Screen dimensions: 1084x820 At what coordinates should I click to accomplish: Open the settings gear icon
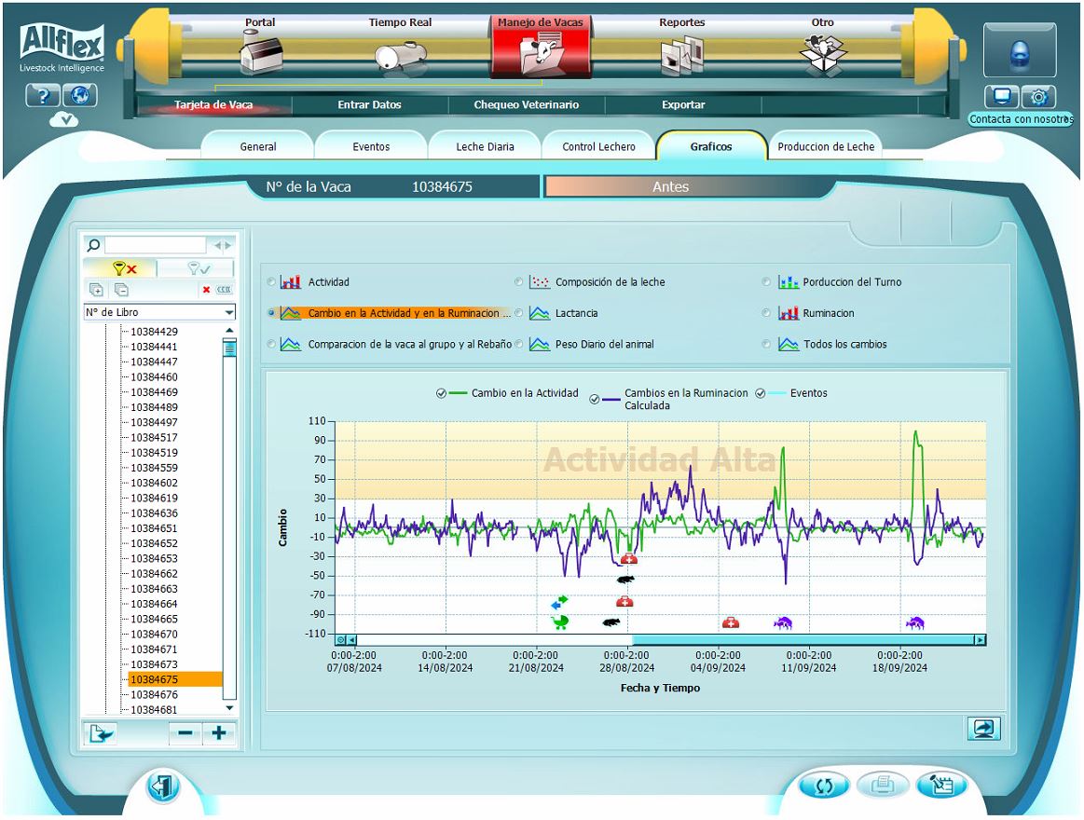(x=1039, y=96)
